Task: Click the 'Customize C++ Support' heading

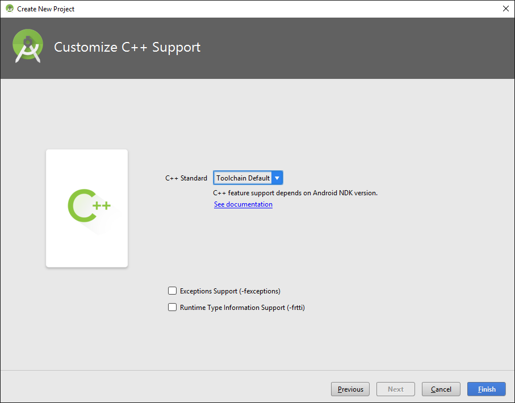Action: coord(127,47)
